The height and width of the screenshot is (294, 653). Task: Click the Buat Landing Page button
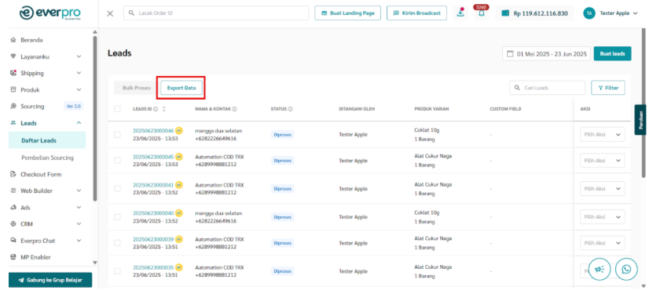point(348,13)
